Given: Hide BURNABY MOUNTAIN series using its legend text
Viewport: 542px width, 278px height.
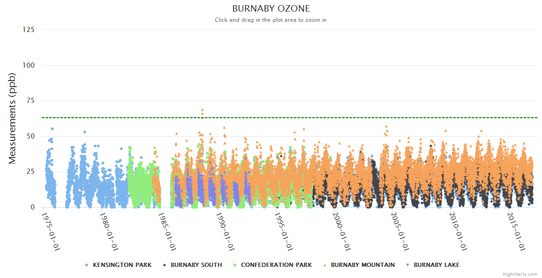Looking at the screenshot, I should pyautogui.click(x=363, y=265).
